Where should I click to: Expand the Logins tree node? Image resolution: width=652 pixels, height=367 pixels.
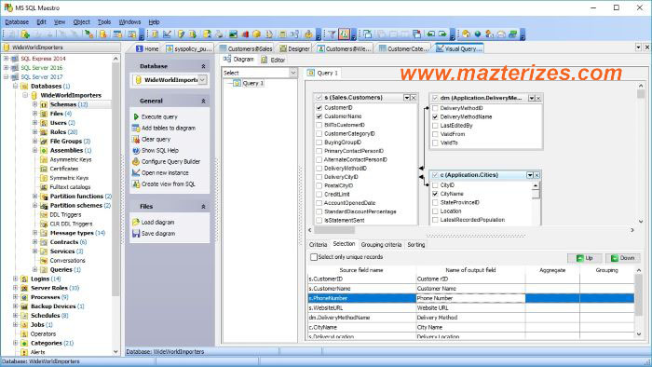16,279
